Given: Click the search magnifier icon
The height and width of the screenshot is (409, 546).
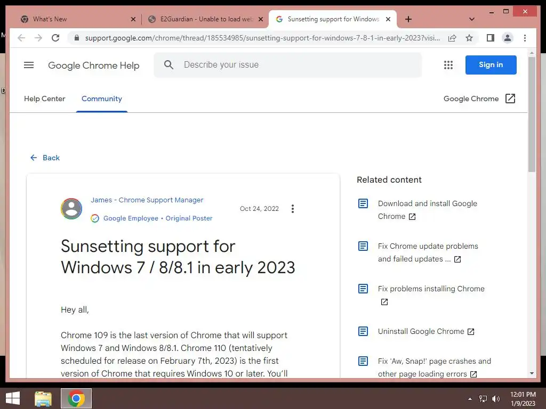Looking at the screenshot, I should [x=168, y=64].
